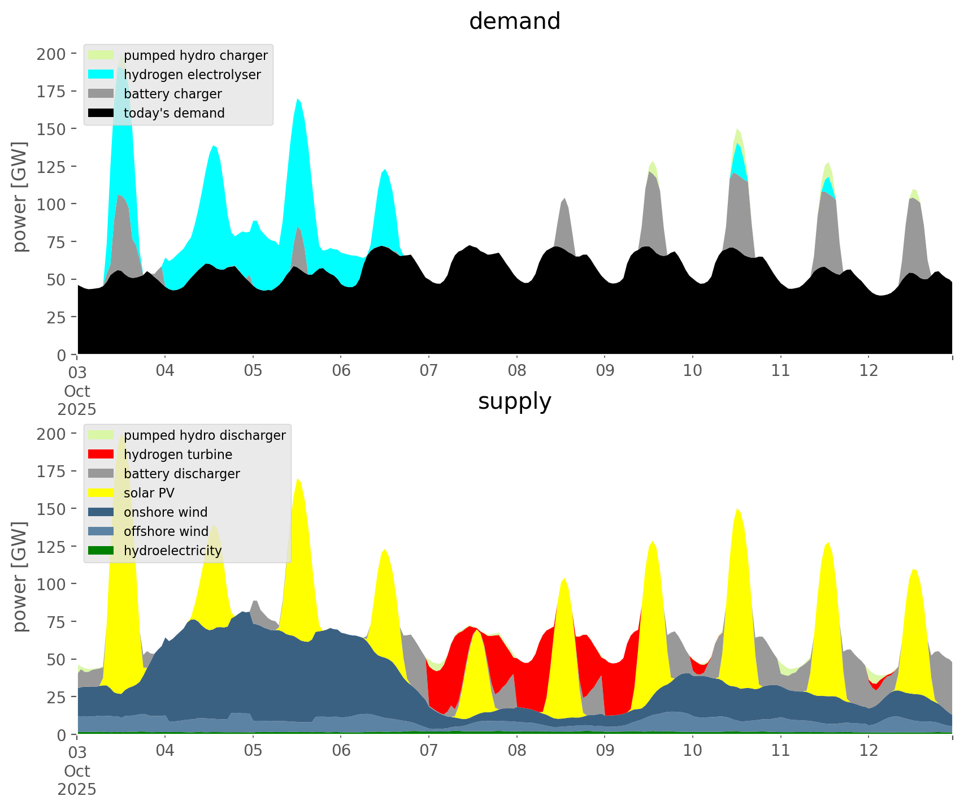This screenshot has height=809, width=964.
Task: Click the yellow solar PV legend swatch
Action: tap(101, 493)
